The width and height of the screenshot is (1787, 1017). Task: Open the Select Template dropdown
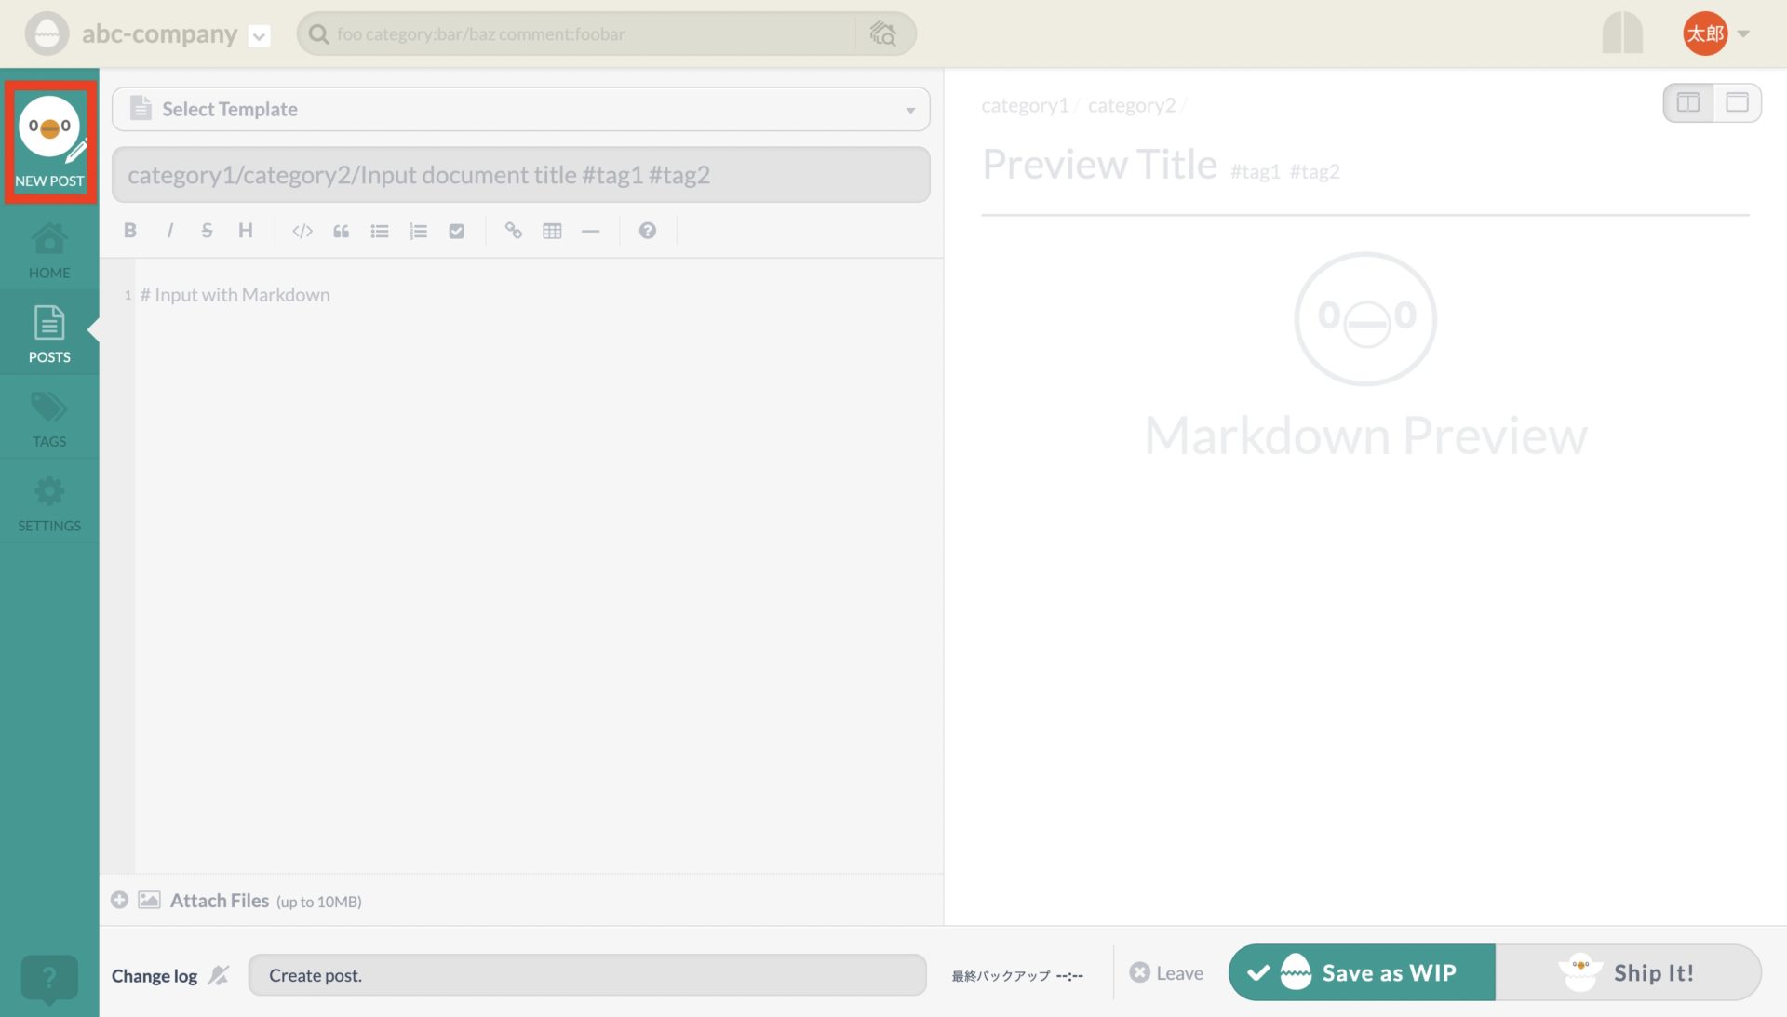521,109
